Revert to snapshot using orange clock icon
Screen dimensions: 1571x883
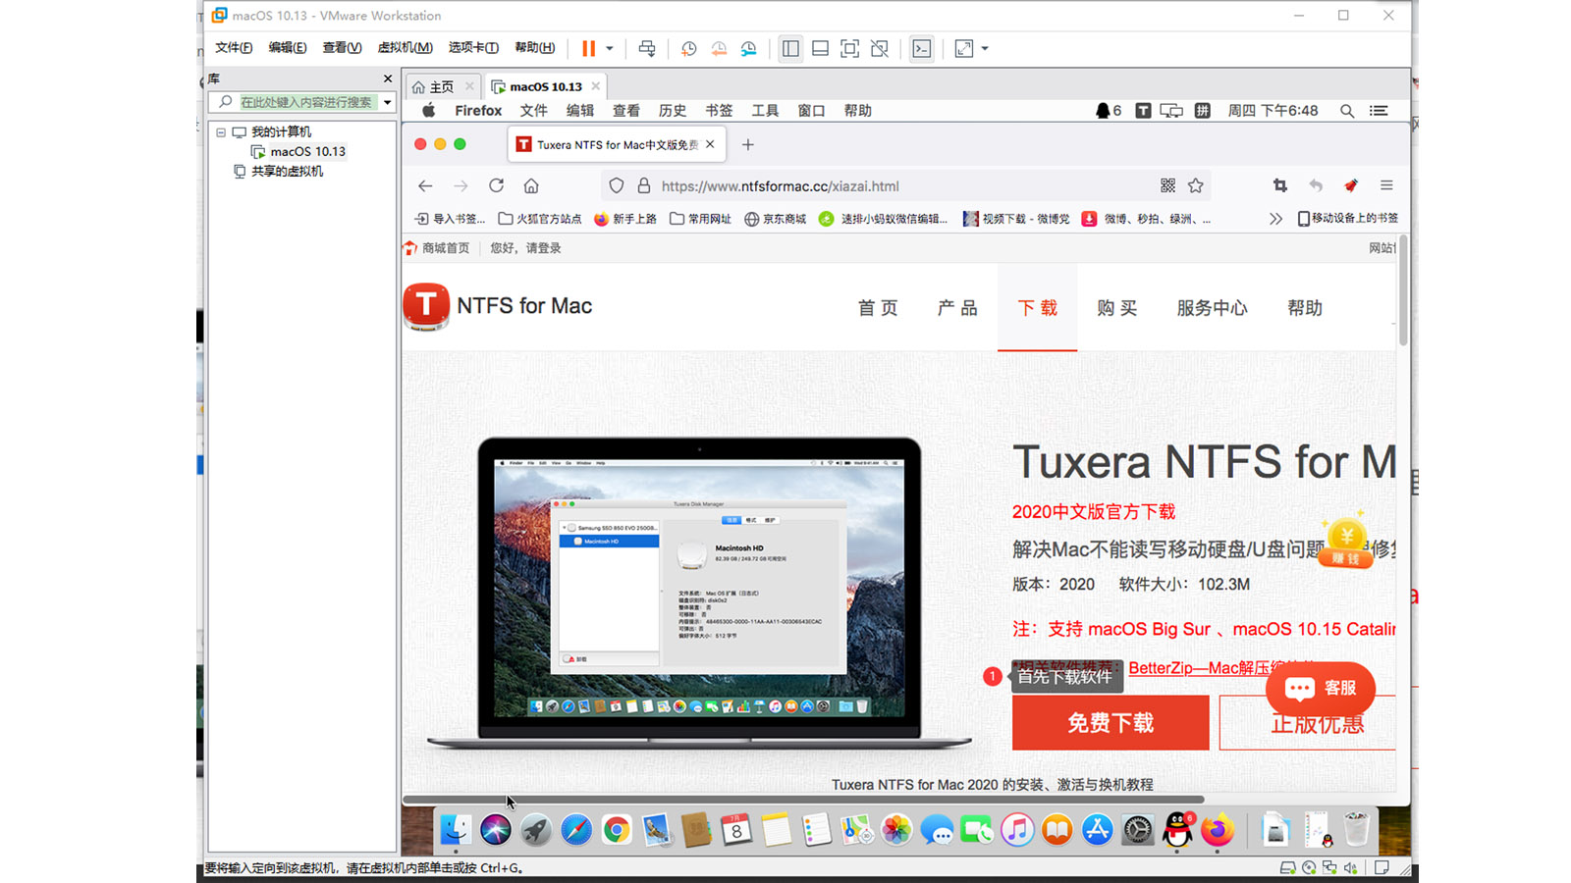(719, 48)
